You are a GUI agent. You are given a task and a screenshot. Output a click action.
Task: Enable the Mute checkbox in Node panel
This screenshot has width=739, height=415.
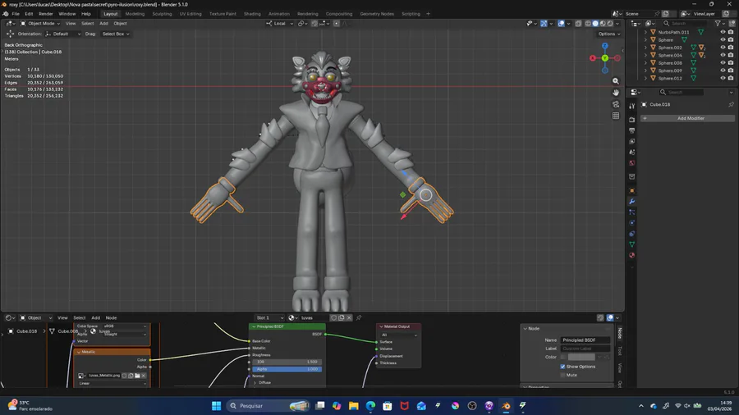(x=563, y=375)
